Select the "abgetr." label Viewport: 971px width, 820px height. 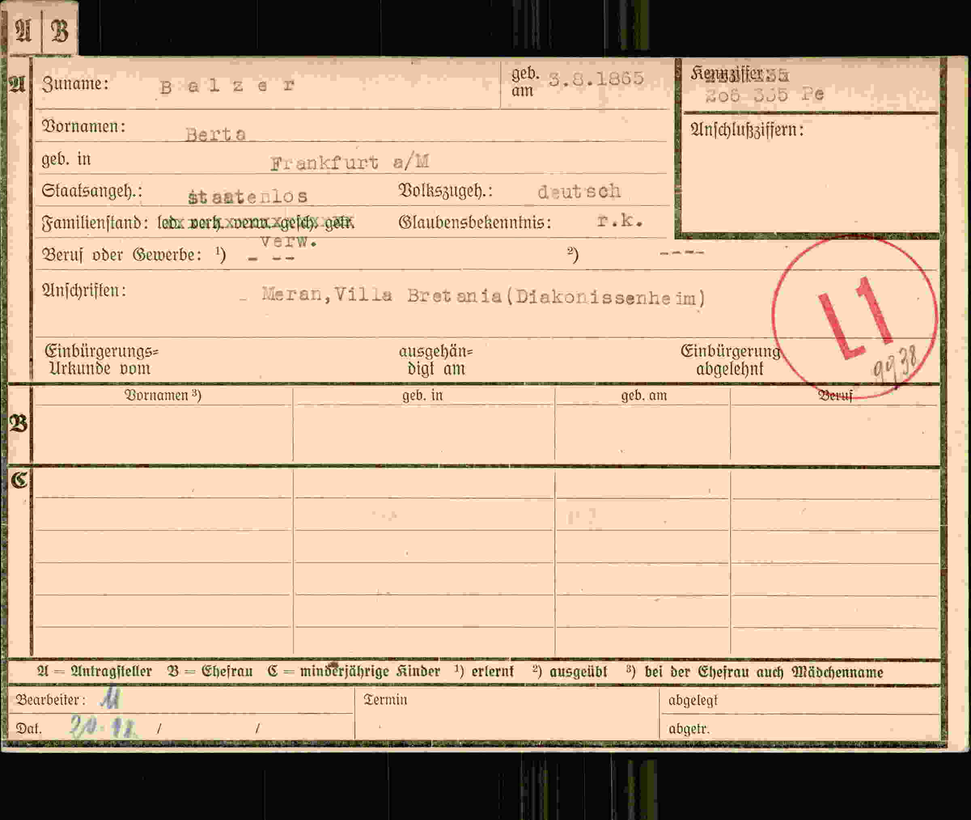[689, 729]
